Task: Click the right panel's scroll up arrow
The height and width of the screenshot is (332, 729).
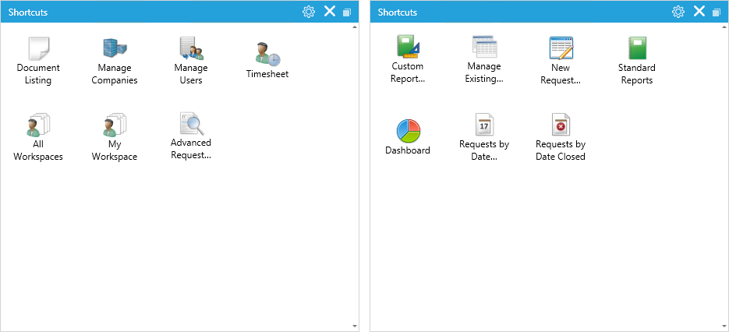Action: click(724, 27)
